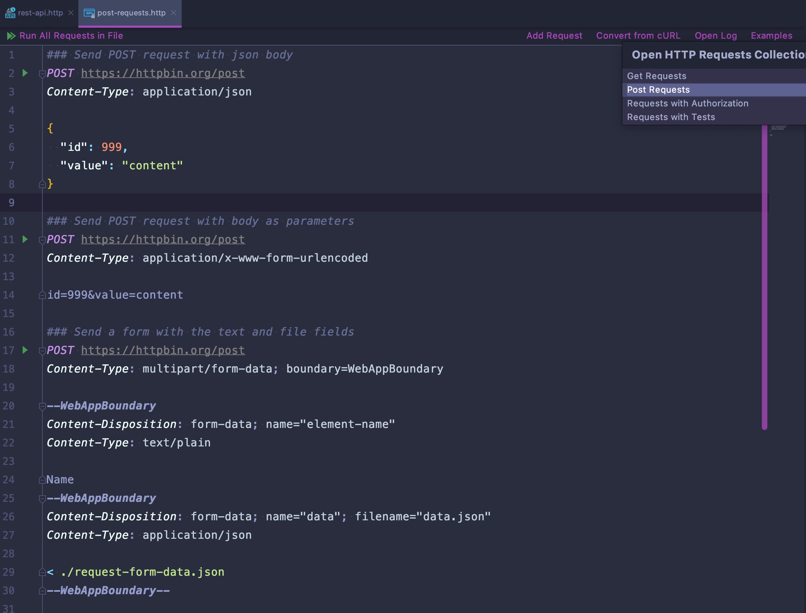This screenshot has width=806, height=613.
Task: Select the Post Requests collection item
Action: point(658,90)
